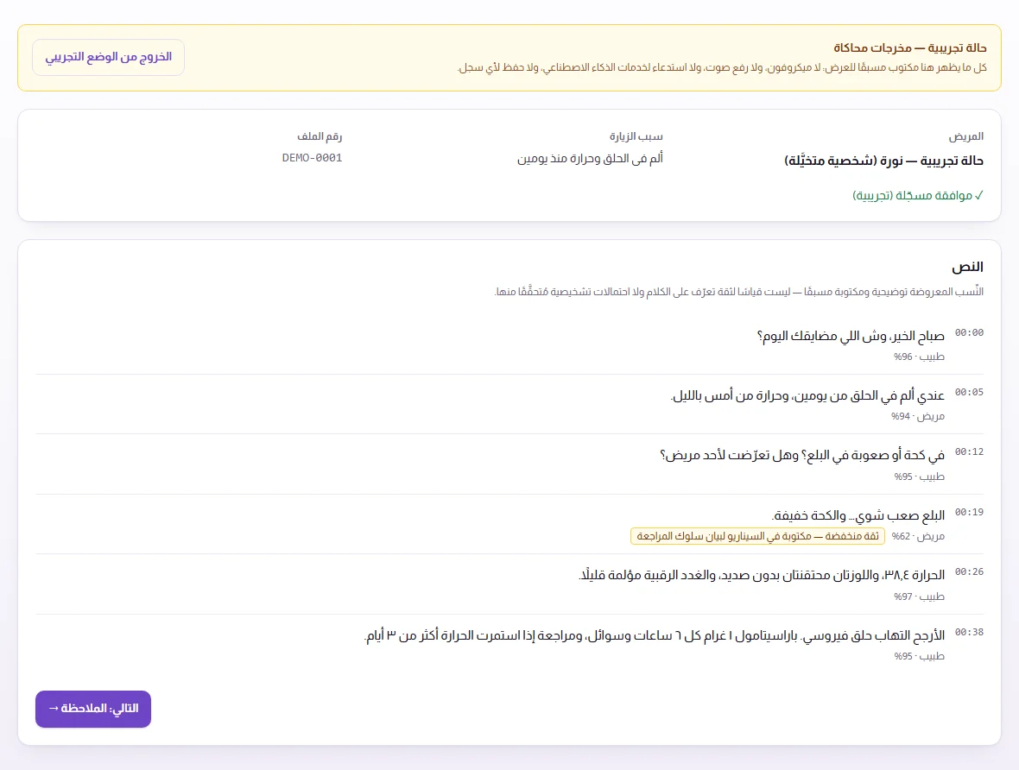Click timestamp 00:38
The image size is (1019, 770).
[x=969, y=632]
